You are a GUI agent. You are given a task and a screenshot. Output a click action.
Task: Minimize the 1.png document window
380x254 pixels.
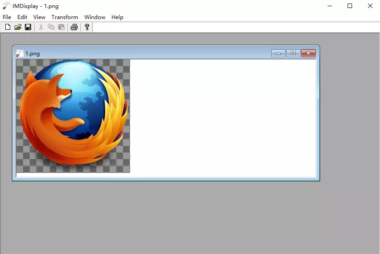click(278, 53)
